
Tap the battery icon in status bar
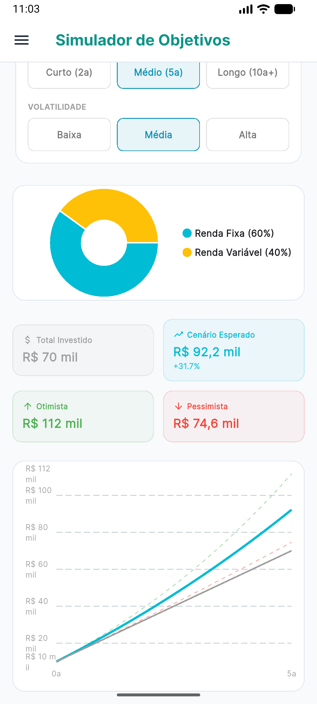(284, 9)
